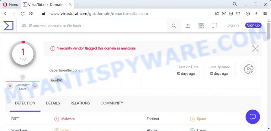Viewport: 271px width, 131px height.
Task: Open the speed dial start page grid
Action: 31,14
